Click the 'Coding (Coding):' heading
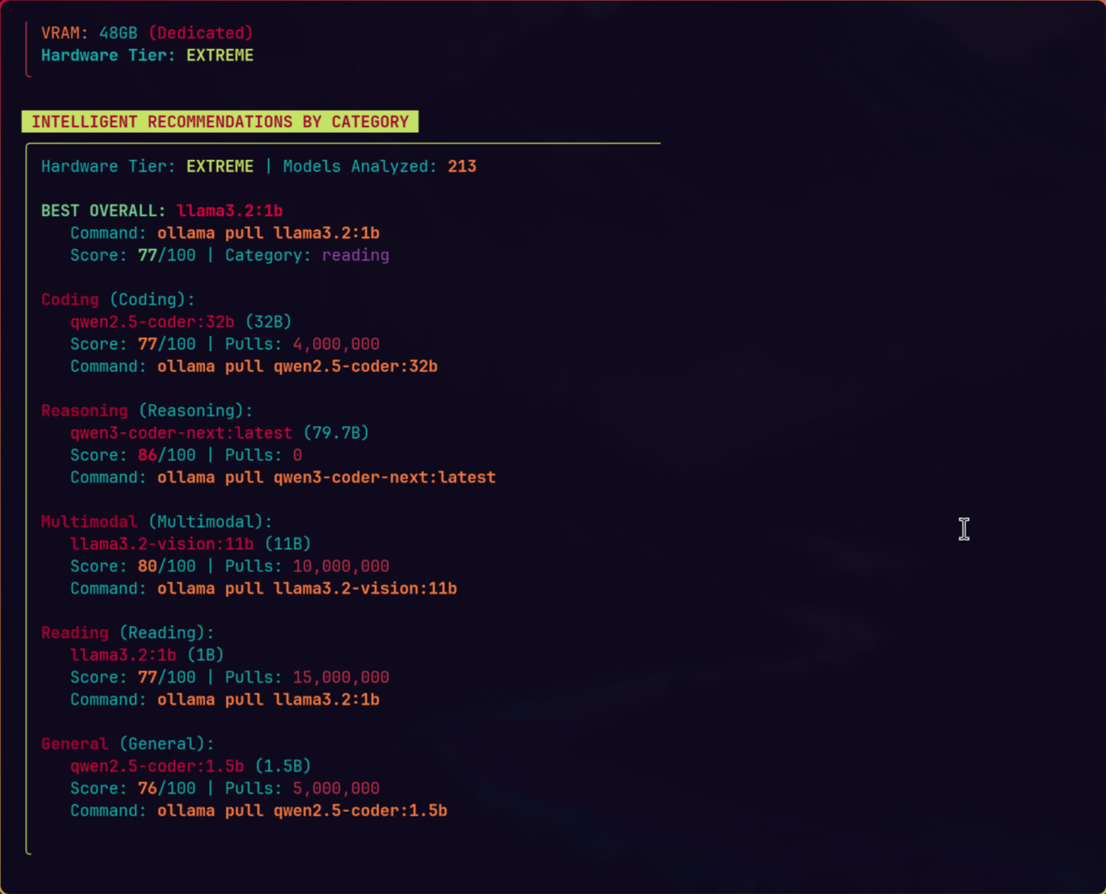 coord(118,299)
